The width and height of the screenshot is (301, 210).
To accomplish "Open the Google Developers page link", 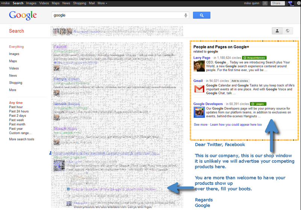I will point(208,104).
